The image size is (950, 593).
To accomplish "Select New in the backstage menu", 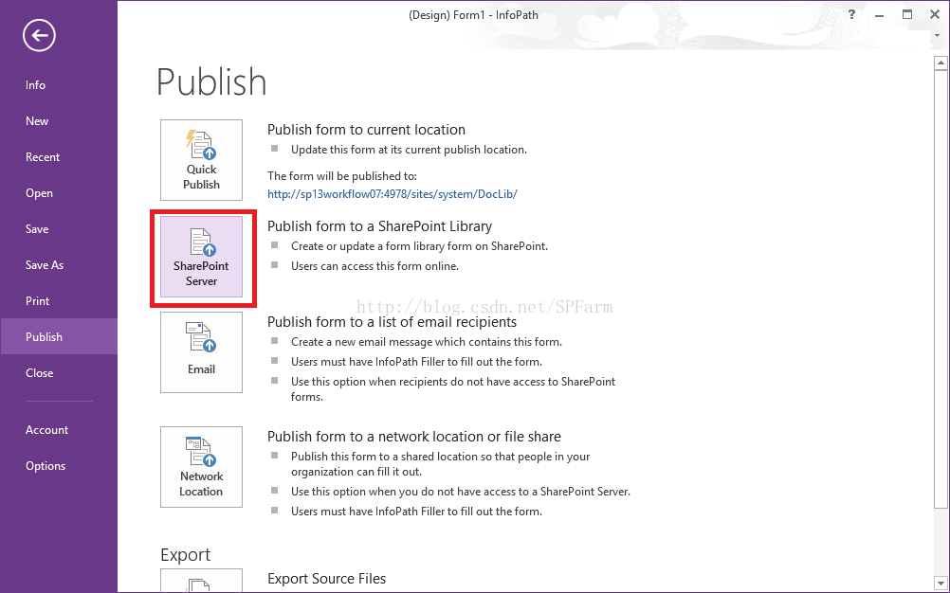I will [37, 121].
